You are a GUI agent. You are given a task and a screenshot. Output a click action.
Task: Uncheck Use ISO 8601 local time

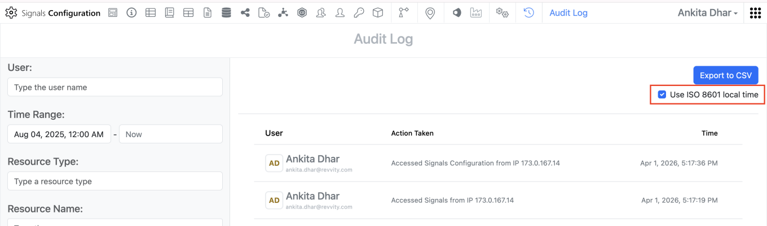(662, 95)
